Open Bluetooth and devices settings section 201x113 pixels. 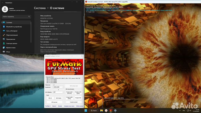point(14,27)
